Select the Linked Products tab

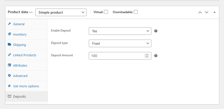click(26, 55)
